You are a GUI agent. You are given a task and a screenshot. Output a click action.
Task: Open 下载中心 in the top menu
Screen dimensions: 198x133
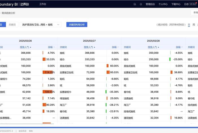point(176,4)
